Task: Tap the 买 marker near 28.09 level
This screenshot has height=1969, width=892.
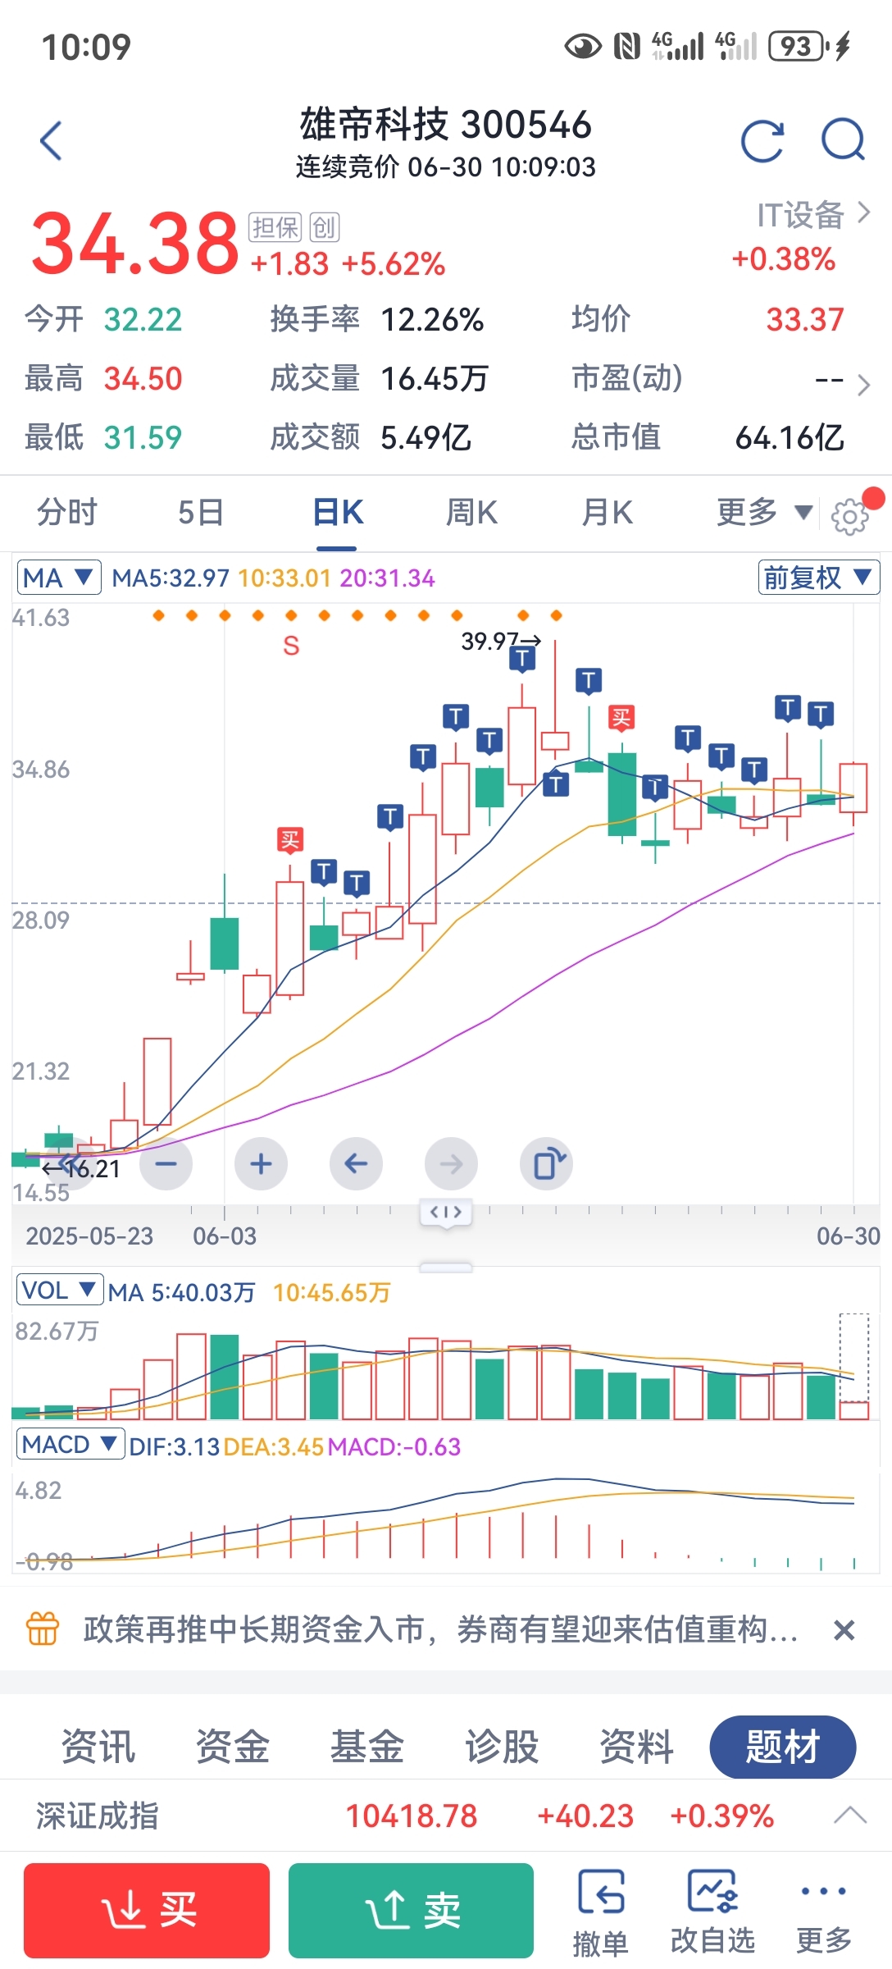Action: (289, 840)
